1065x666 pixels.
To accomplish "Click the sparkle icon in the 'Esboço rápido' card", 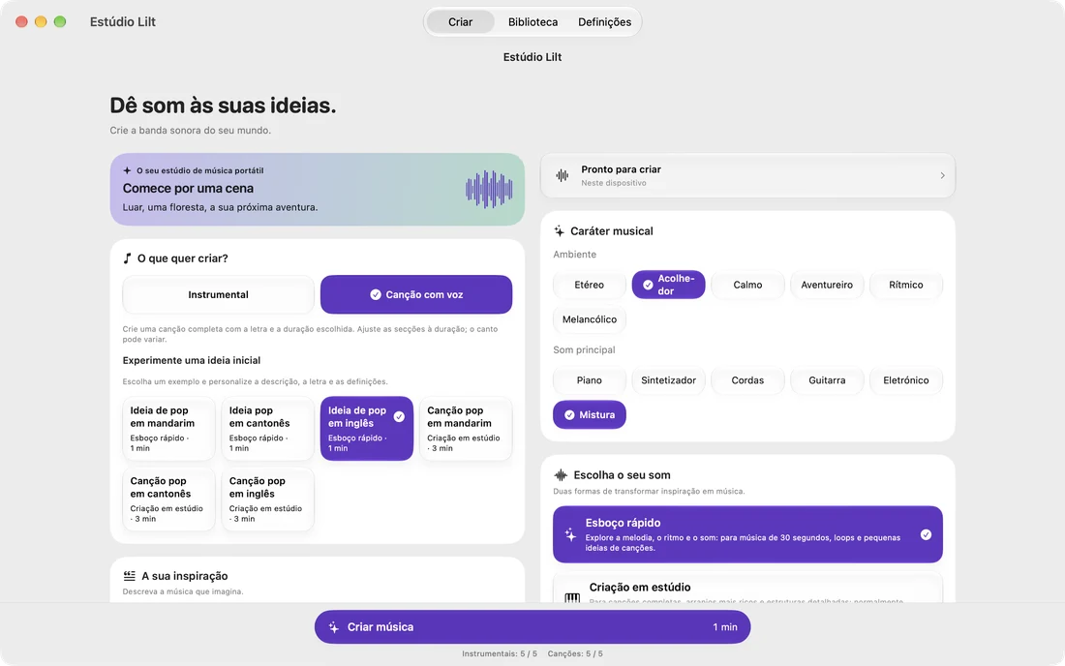I will pos(570,535).
